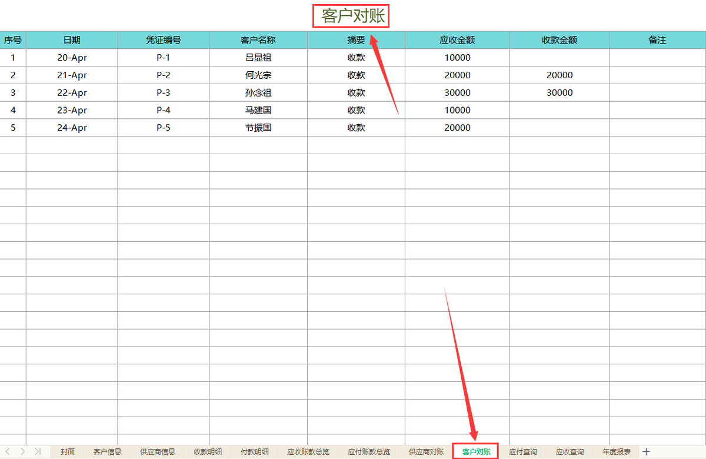Select serial number 5 cell
706x459 pixels.
13,128
